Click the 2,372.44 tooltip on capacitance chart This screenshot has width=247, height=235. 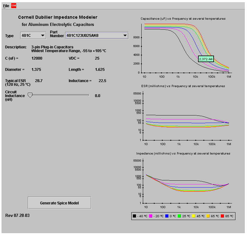point(206,59)
